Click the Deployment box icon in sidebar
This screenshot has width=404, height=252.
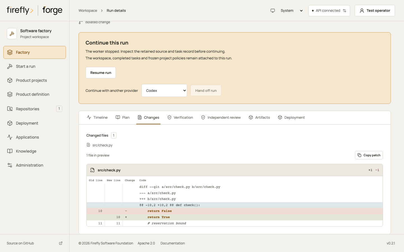pyautogui.click(x=10, y=123)
